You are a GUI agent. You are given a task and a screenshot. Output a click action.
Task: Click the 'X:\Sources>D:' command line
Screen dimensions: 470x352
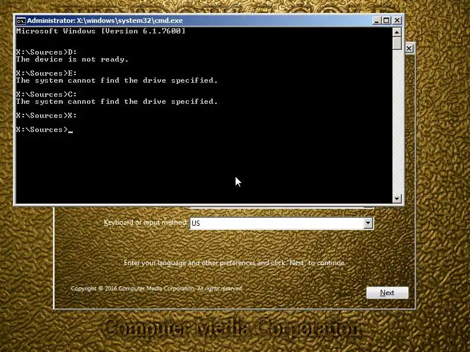pyautogui.click(x=46, y=52)
